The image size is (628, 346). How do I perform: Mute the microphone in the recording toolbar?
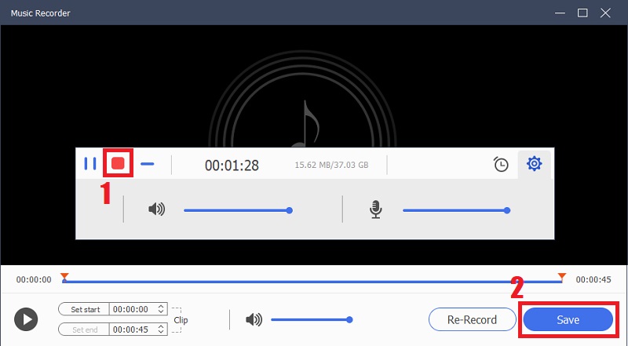pyautogui.click(x=375, y=209)
